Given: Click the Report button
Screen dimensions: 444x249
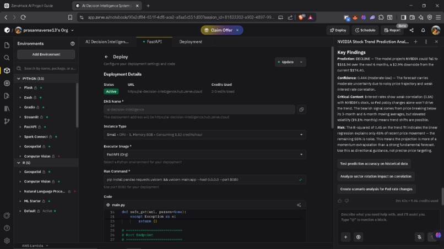Looking at the screenshot, I should pyautogui.click(x=392, y=30).
